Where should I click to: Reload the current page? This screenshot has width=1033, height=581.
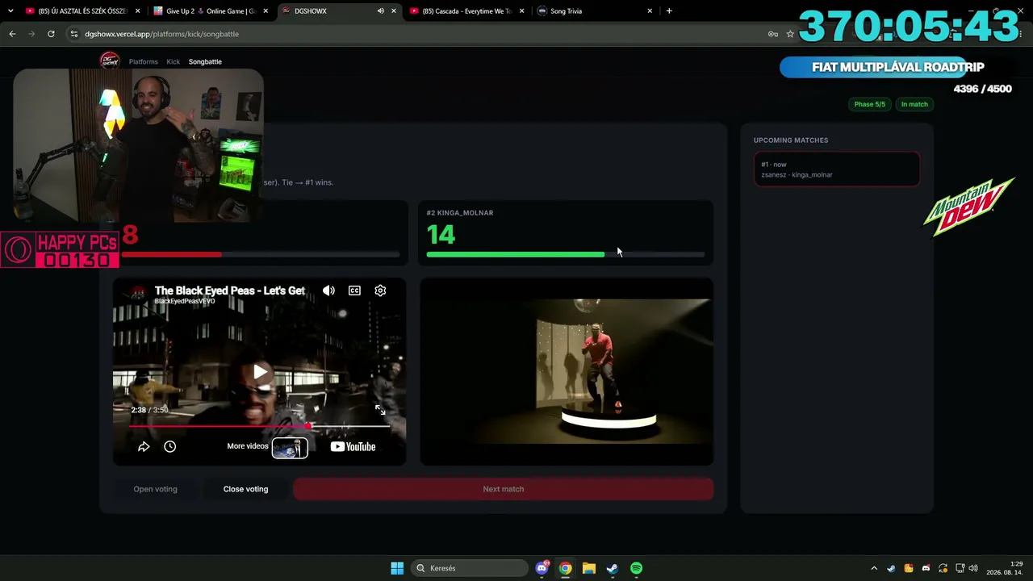coord(51,34)
